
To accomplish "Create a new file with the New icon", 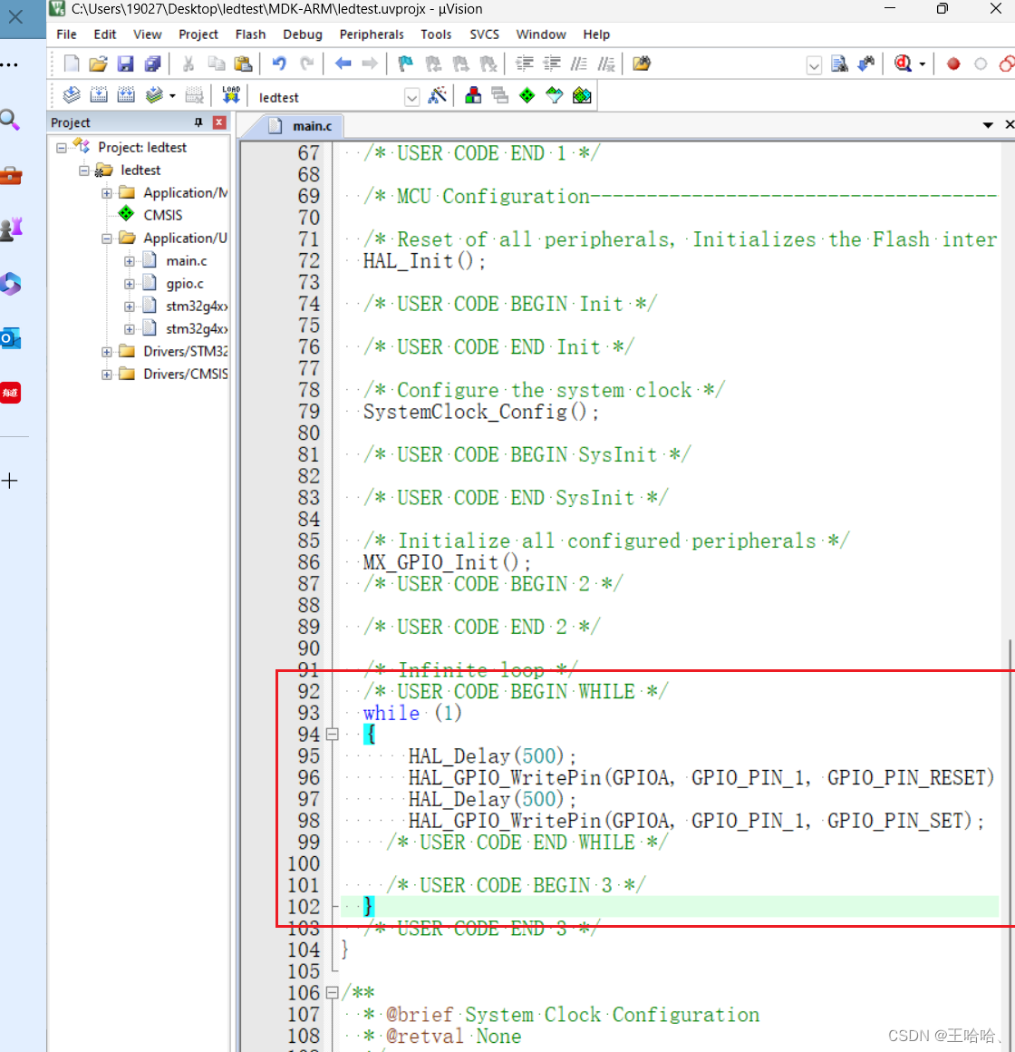I will [71, 63].
